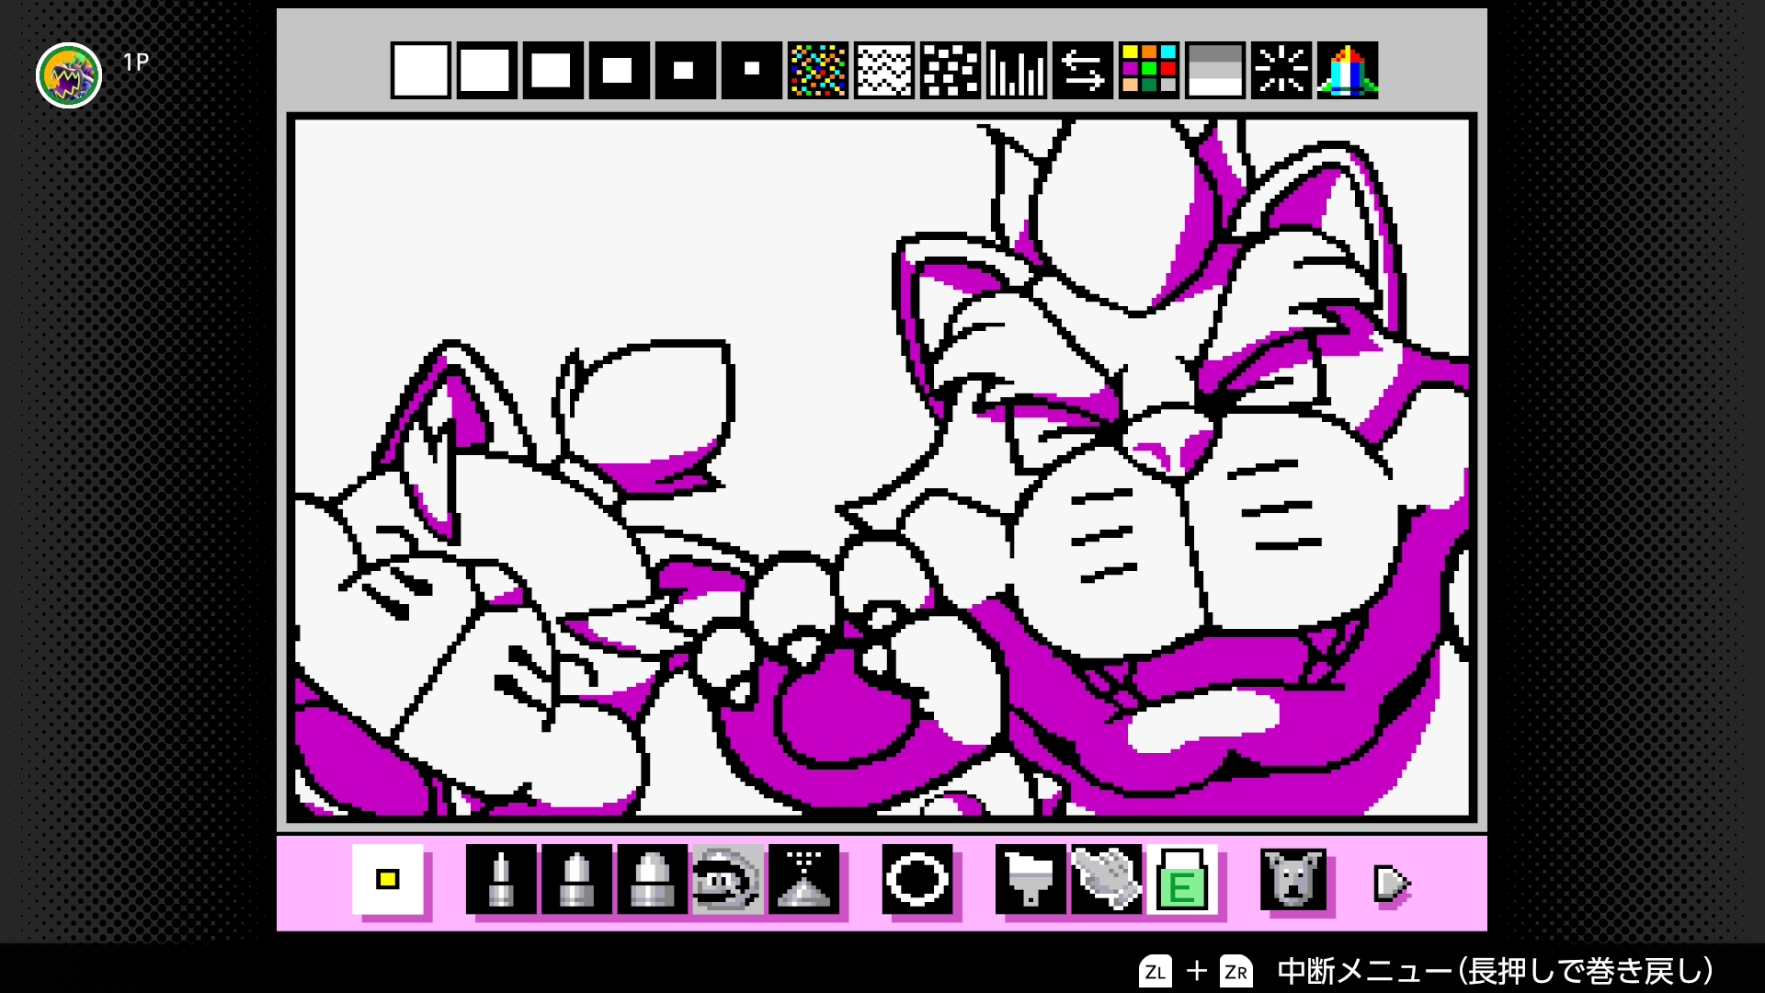1765x993 pixels.
Task: Select the airbrush spray tool
Action: [803, 880]
